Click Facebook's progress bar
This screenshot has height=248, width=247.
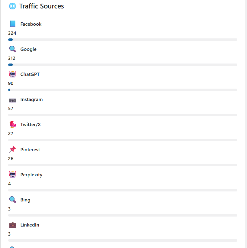pos(122,39)
